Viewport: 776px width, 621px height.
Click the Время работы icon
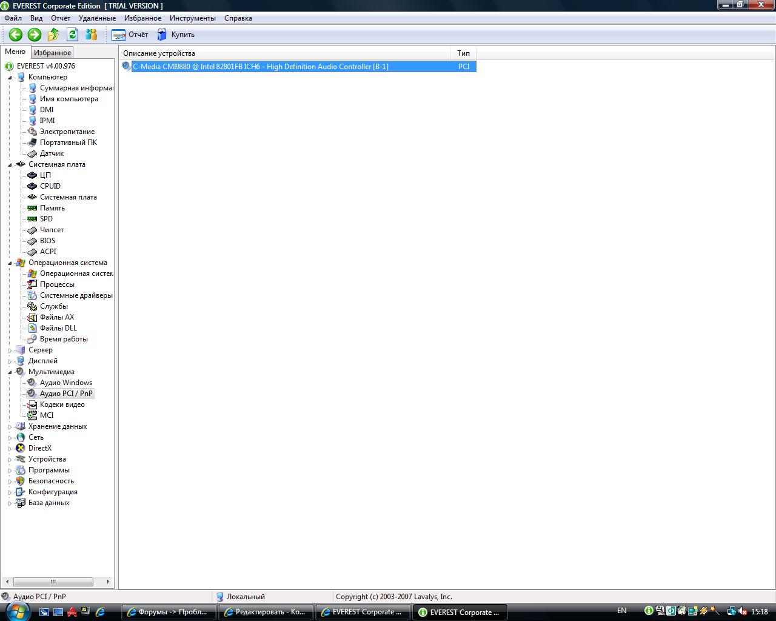point(33,339)
